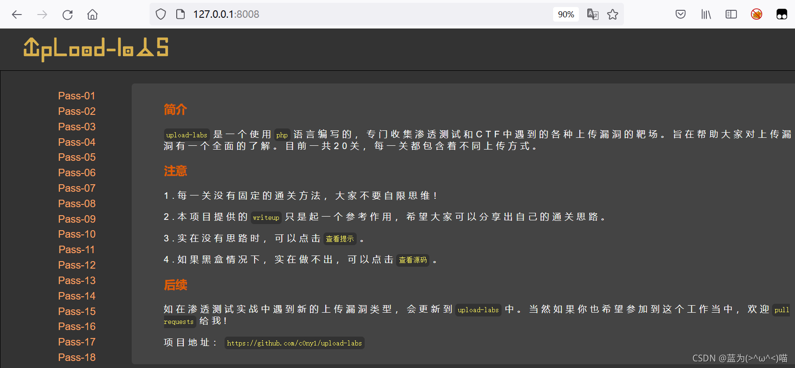Screen dimensions: 795x368
Task: Toggle the sidebar view icon
Action: [x=731, y=15]
